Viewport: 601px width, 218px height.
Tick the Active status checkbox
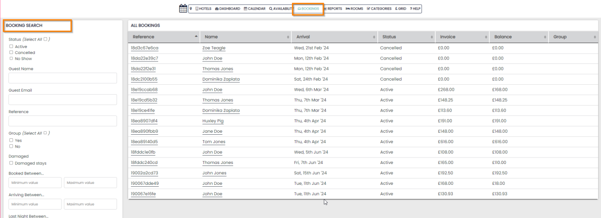pyautogui.click(x=11, y=47)
